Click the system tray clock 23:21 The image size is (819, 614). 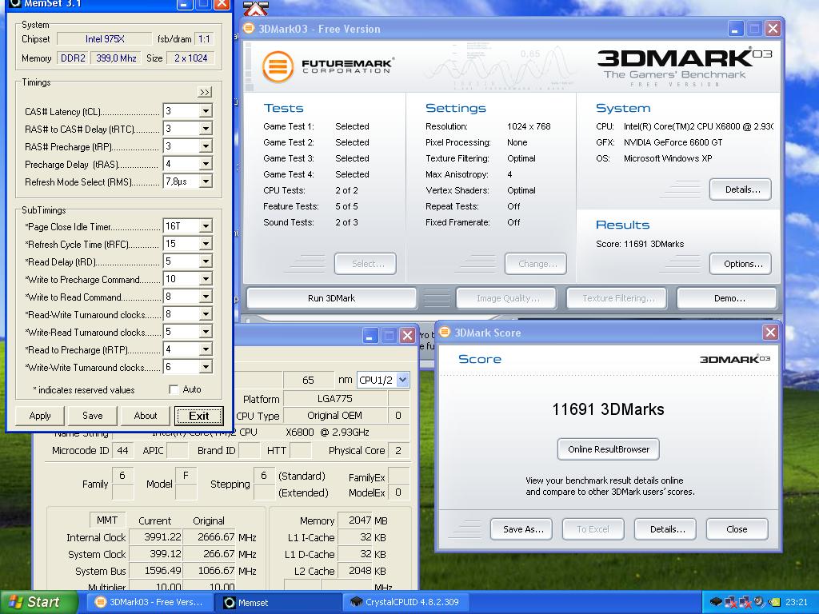tap(796, 602)
